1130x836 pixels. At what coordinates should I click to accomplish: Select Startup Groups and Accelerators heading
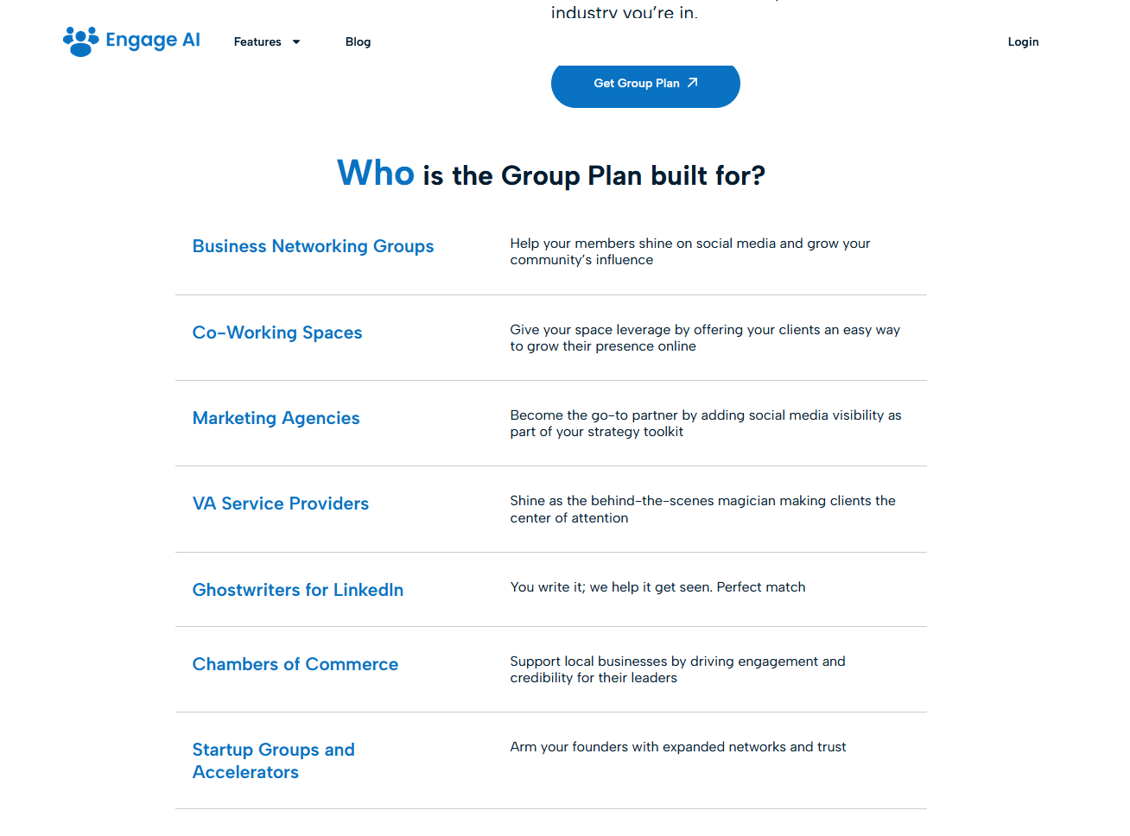click(273, 760)
